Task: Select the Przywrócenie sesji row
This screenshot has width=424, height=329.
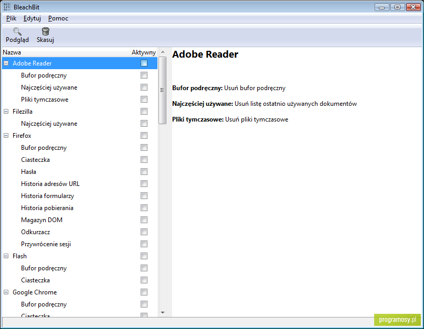Action: click(x=80, y=244)
